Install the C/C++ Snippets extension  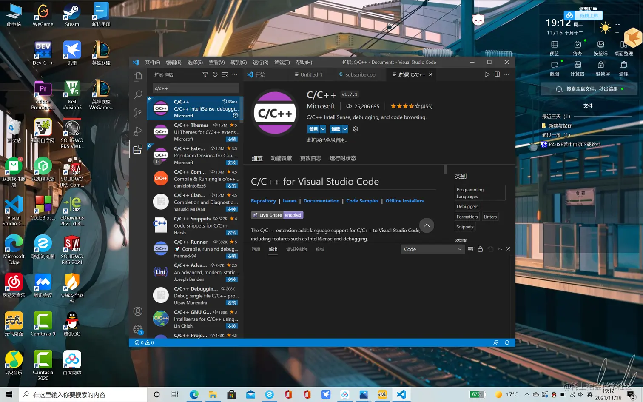pyautogui.click(x=232, y=233)
